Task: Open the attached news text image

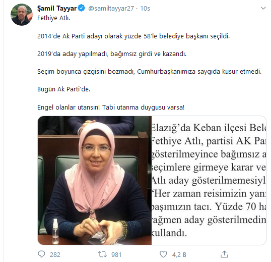Action: [209, 180]
